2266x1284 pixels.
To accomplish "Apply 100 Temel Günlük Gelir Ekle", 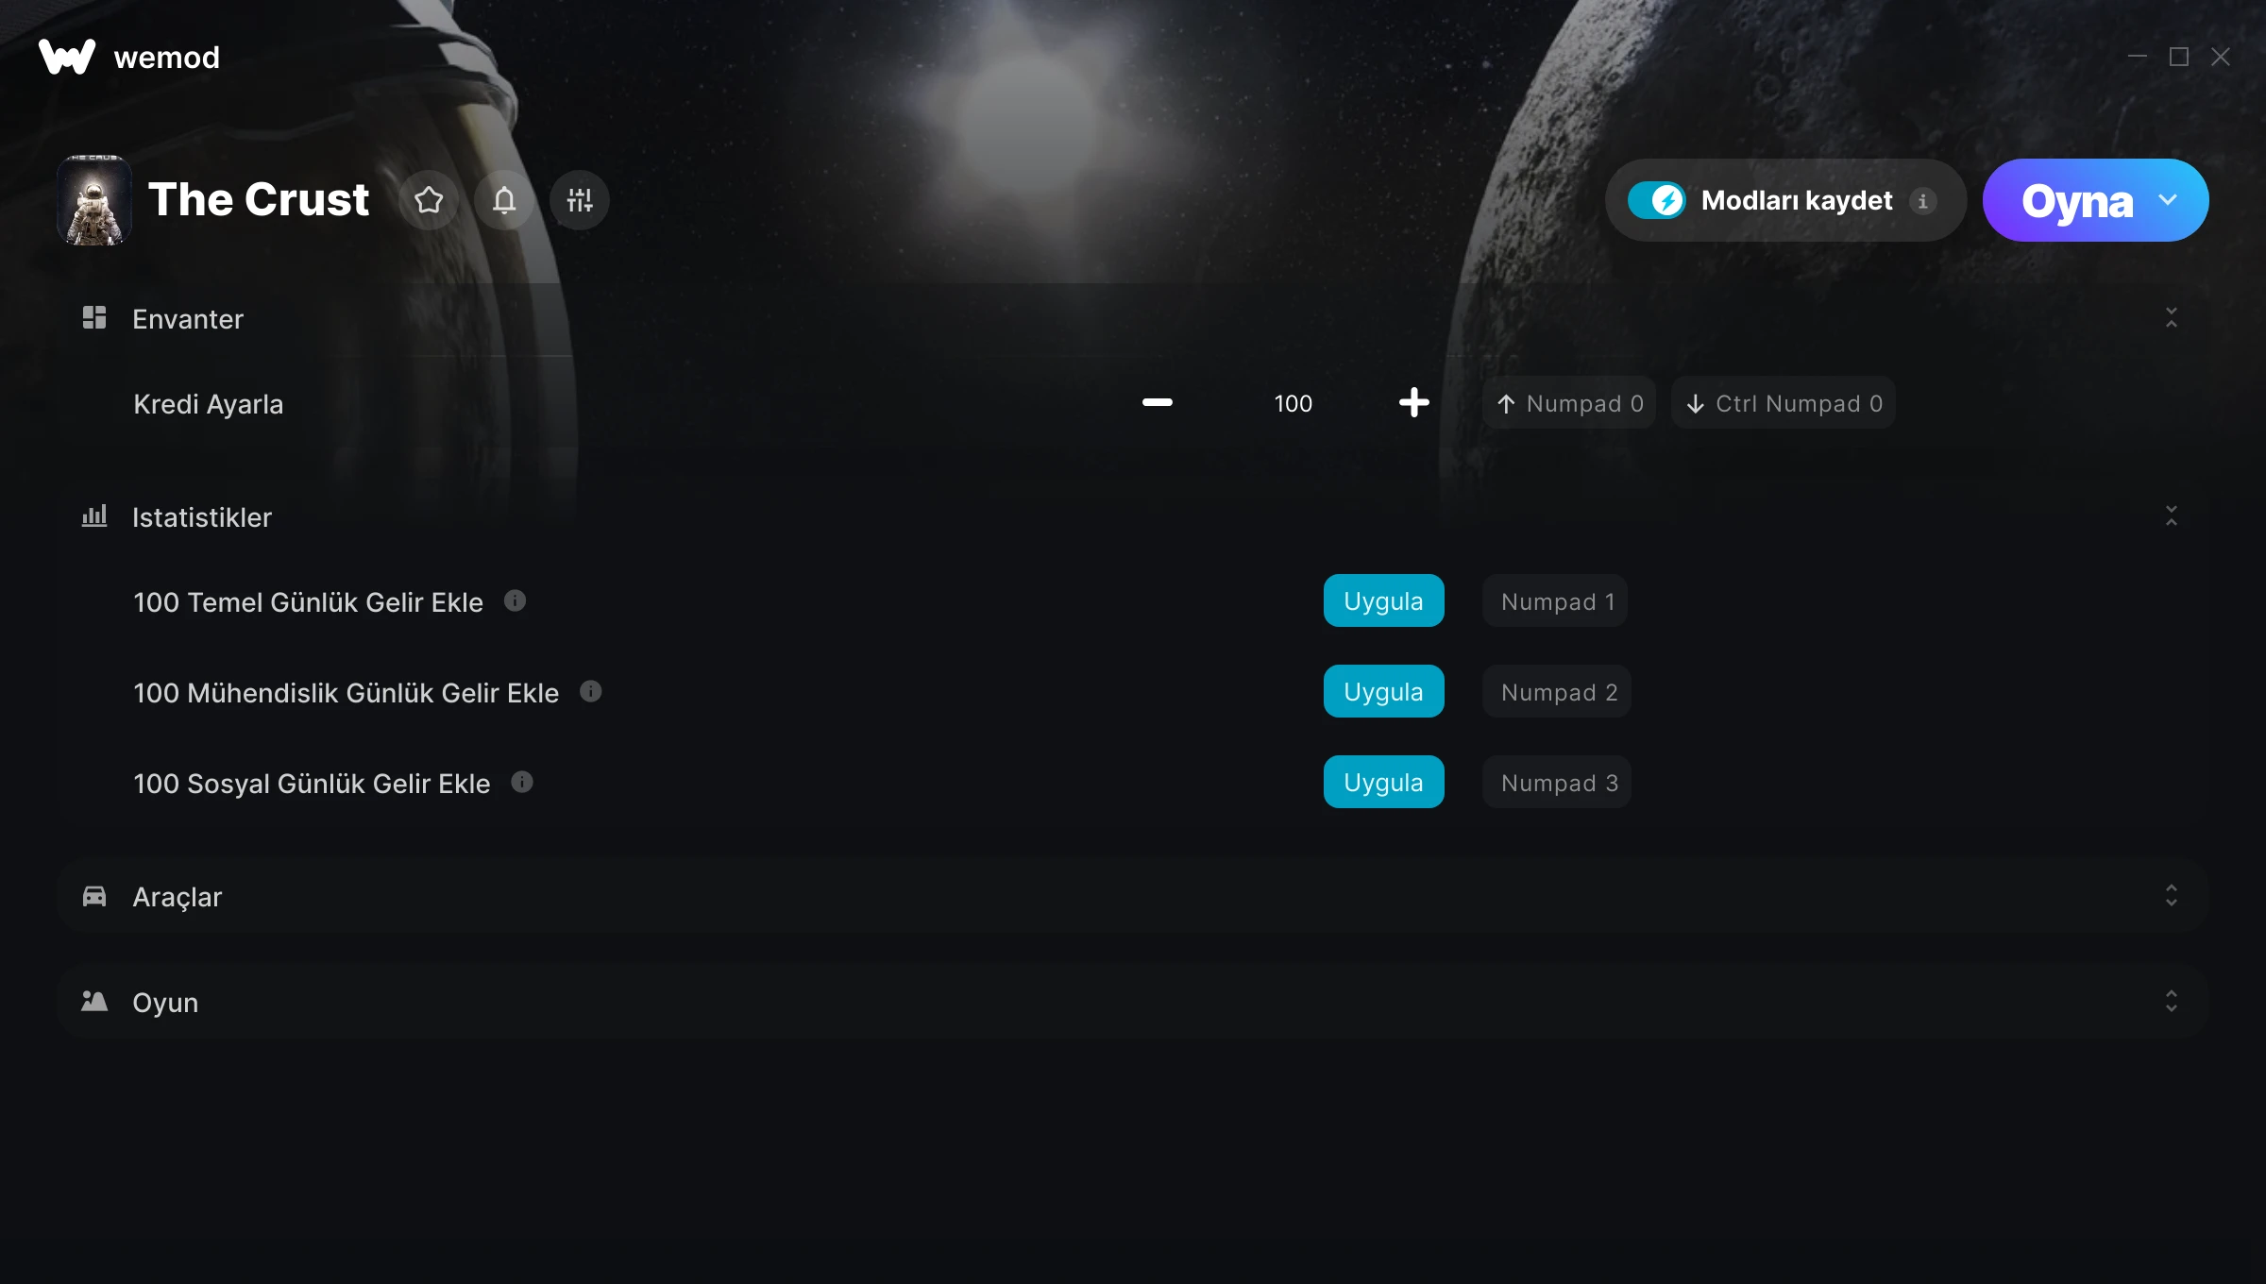I will point(1383,600).
